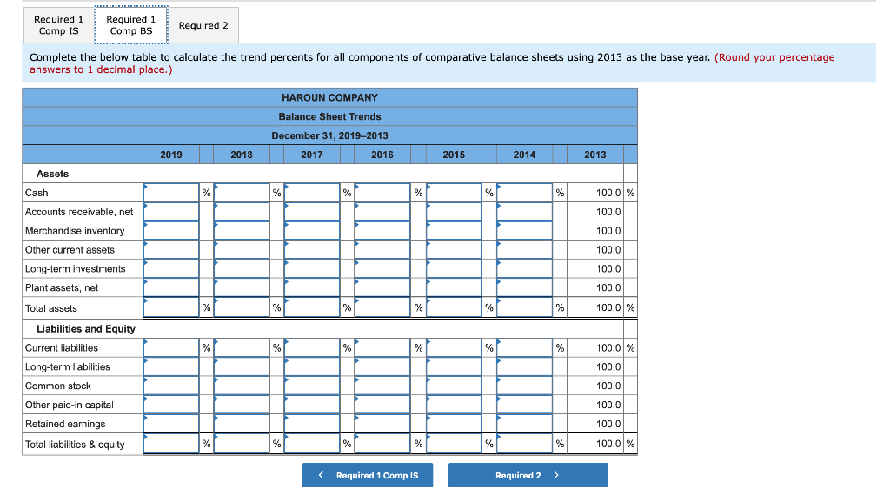Click the 2015 Other paid-in capital input
Screen dimensions: 890x501
[453, 405]
